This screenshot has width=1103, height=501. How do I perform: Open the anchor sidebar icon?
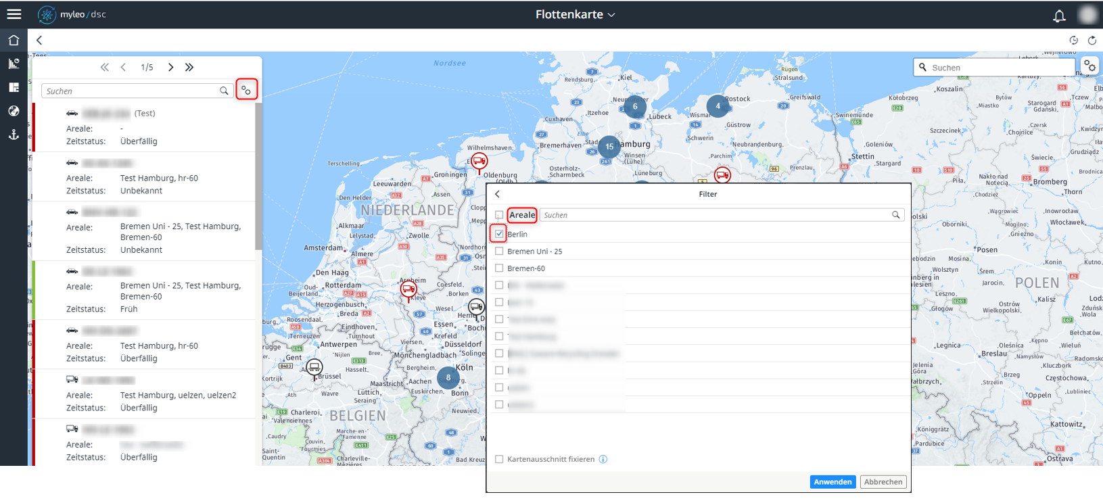pos(14,135)
